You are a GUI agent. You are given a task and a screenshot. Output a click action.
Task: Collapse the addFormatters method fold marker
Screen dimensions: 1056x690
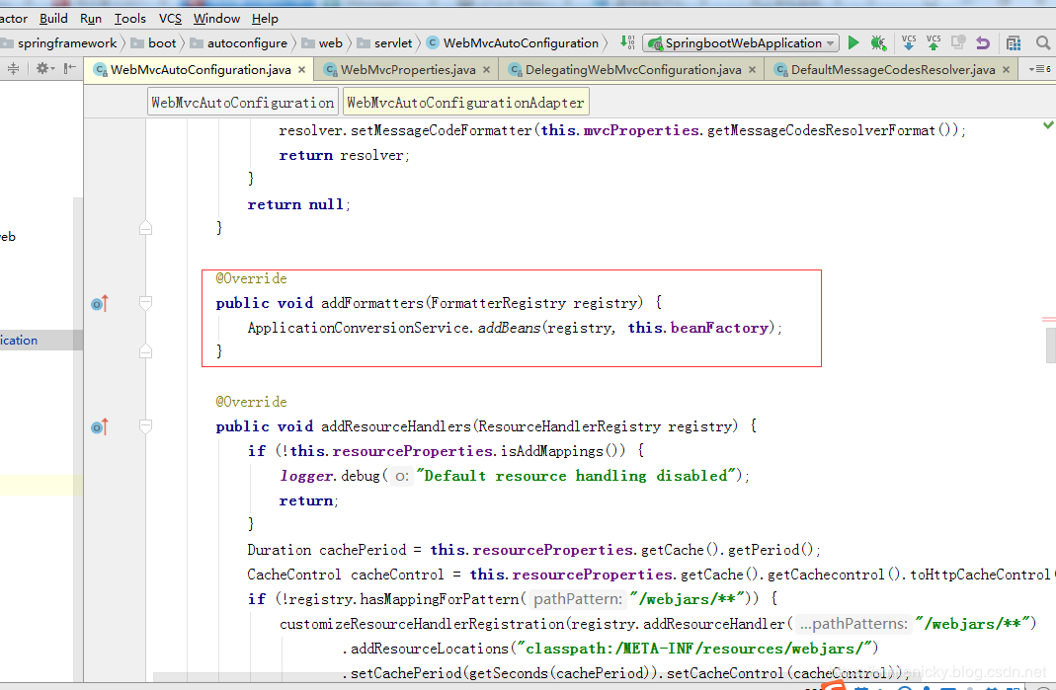(x=146, y=303)
